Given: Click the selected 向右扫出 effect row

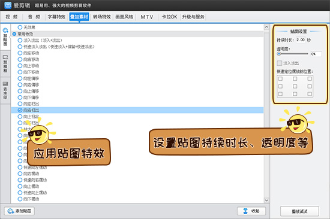Looking at the screenshot, I should click(x=137, y=110).
